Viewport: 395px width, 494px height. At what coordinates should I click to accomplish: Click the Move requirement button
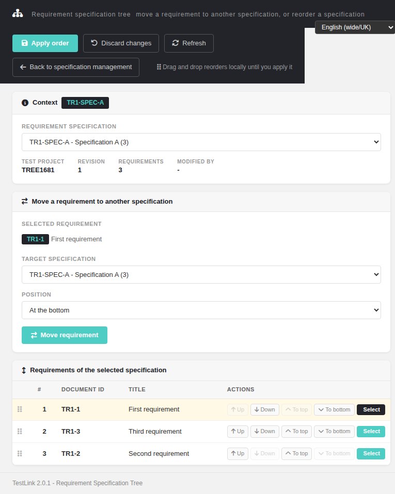pos(65,335)
